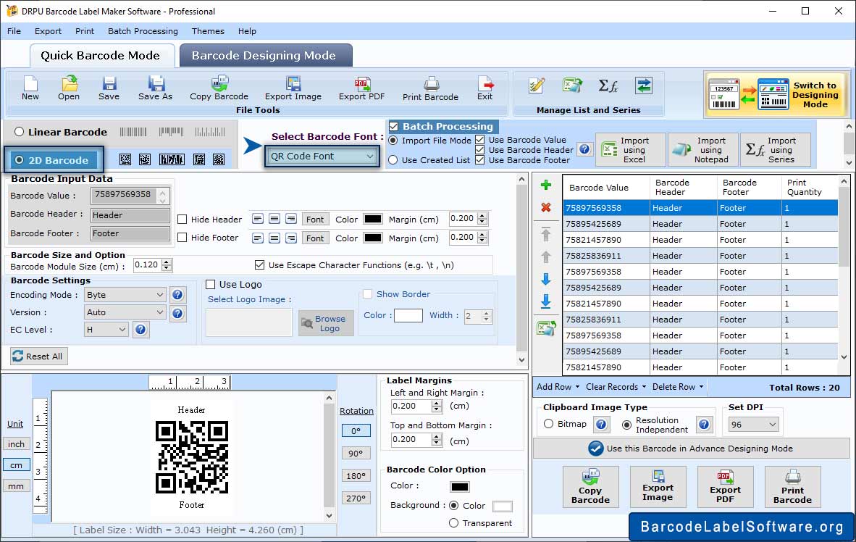The width and height of the screenshot is (856, 542).
Task: Toggle Use Escape Character Functions
Action: (259, 265)
